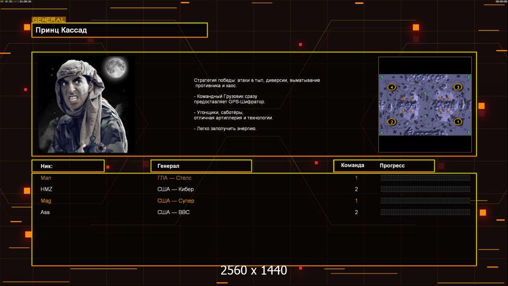
Task: Select player Man in the list
Action: coord(46,178)
